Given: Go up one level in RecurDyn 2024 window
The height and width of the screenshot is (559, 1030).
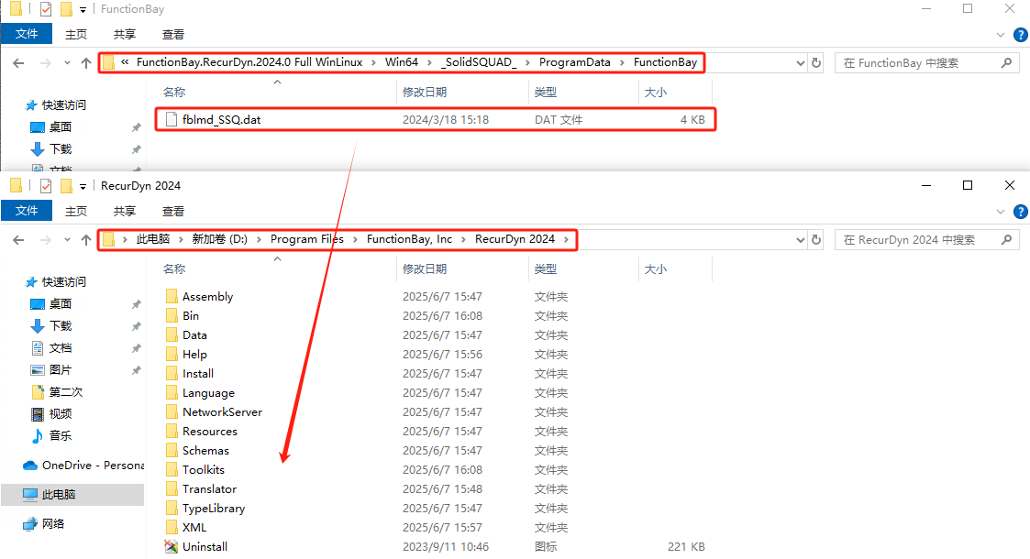Looking at the screenshot, I should tap(86, 240).
